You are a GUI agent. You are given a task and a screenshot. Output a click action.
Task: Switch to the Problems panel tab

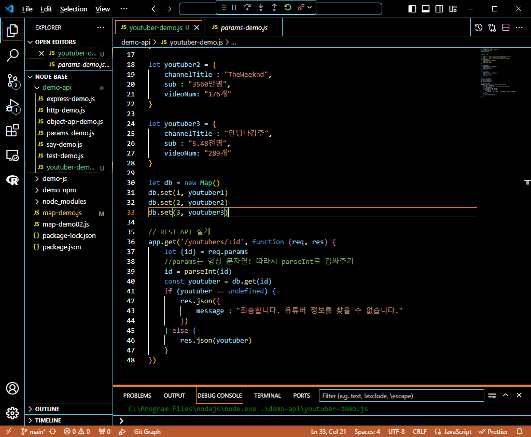(x=137, y=396)
